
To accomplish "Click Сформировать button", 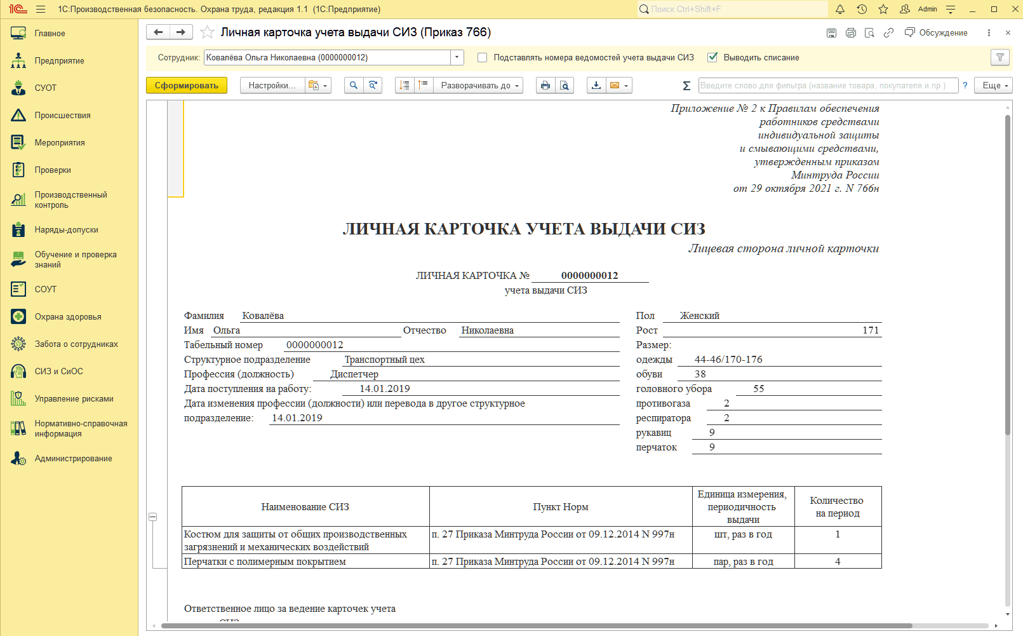I will pyautogui.click(x=187, y=85).
